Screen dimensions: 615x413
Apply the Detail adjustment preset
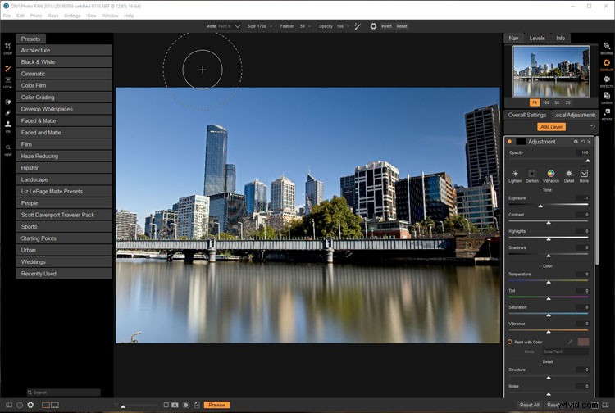[569, 175]
